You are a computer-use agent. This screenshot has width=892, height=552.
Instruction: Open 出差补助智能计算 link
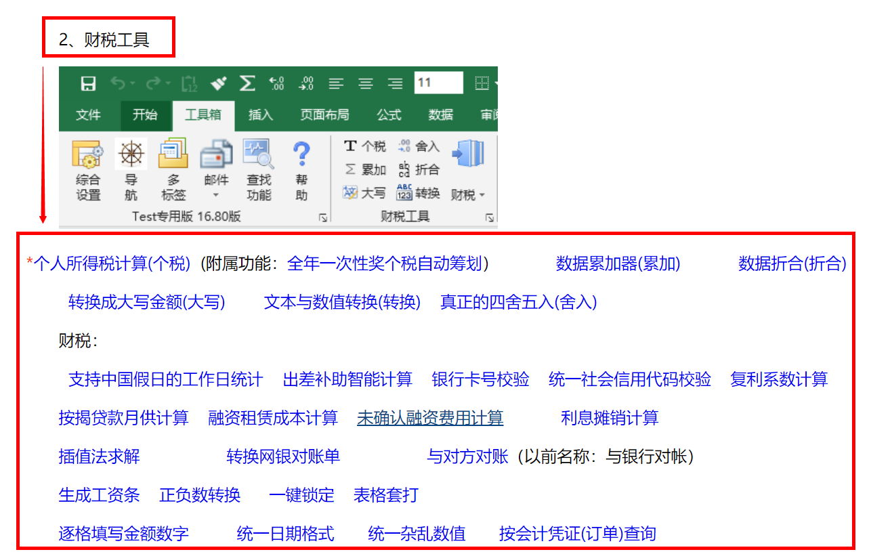point(347,379)
